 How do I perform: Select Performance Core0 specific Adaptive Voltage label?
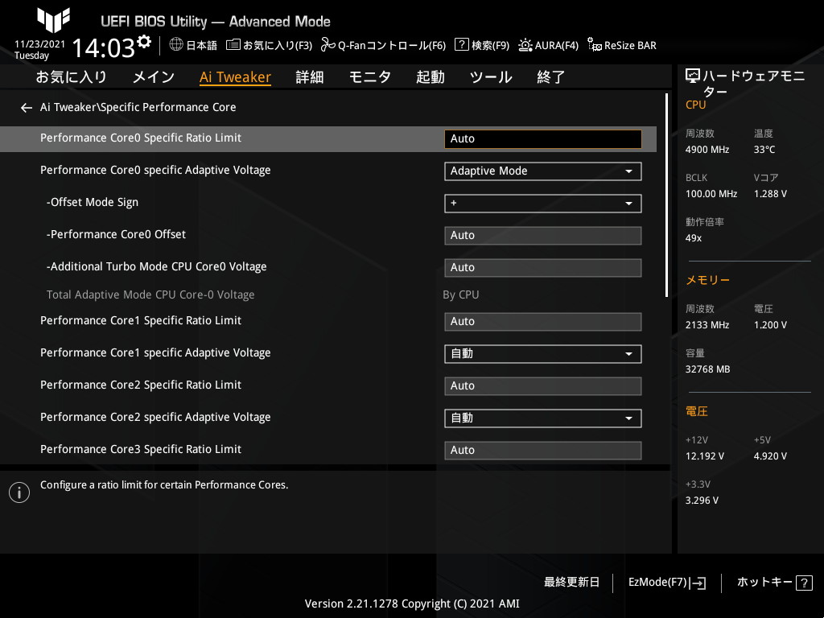[x=155, y=171]
